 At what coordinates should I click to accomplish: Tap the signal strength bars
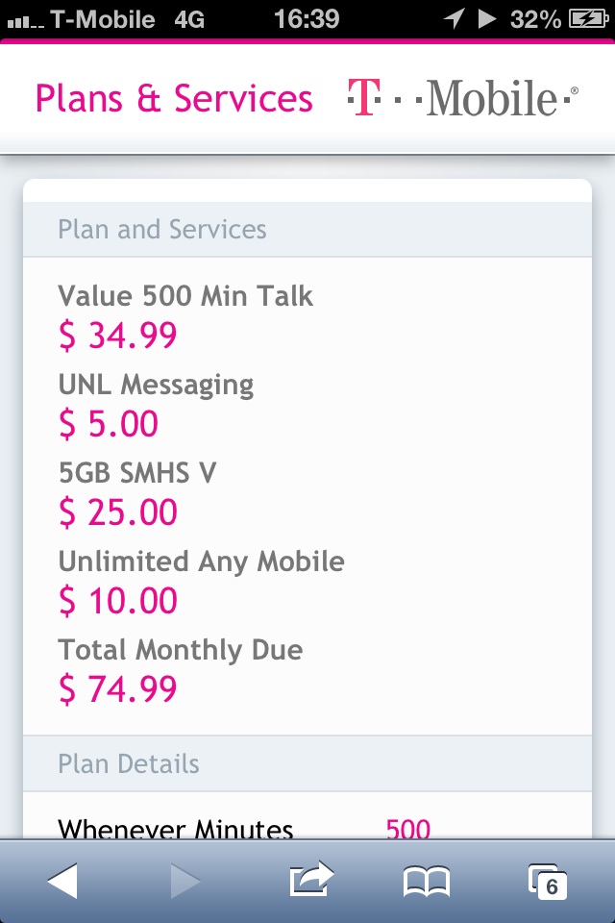coord(25,22)
